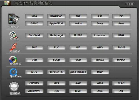Image resolution: width=139 pixels, height=100 pixels.
Task: Choose Ms Mpeg4 format
Action: (x=56, y=35)
